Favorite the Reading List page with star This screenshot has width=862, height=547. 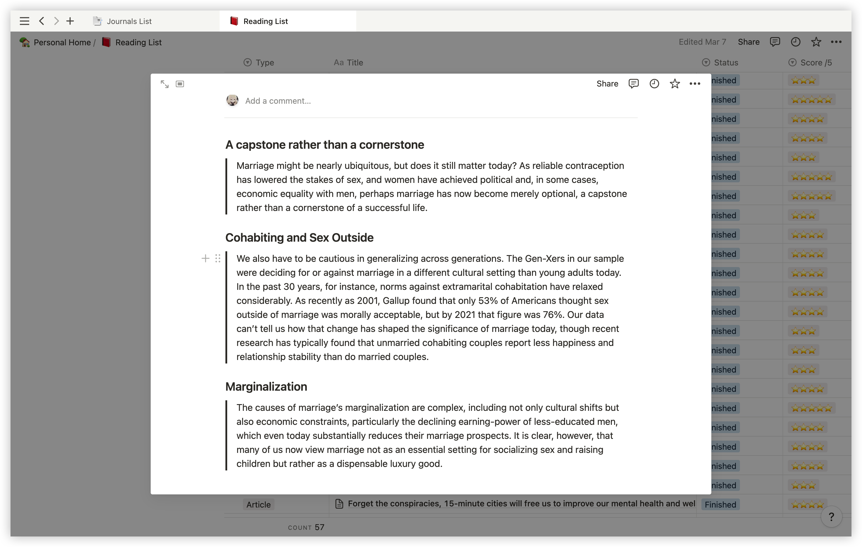pyautogui.click(x=816, y=42)
